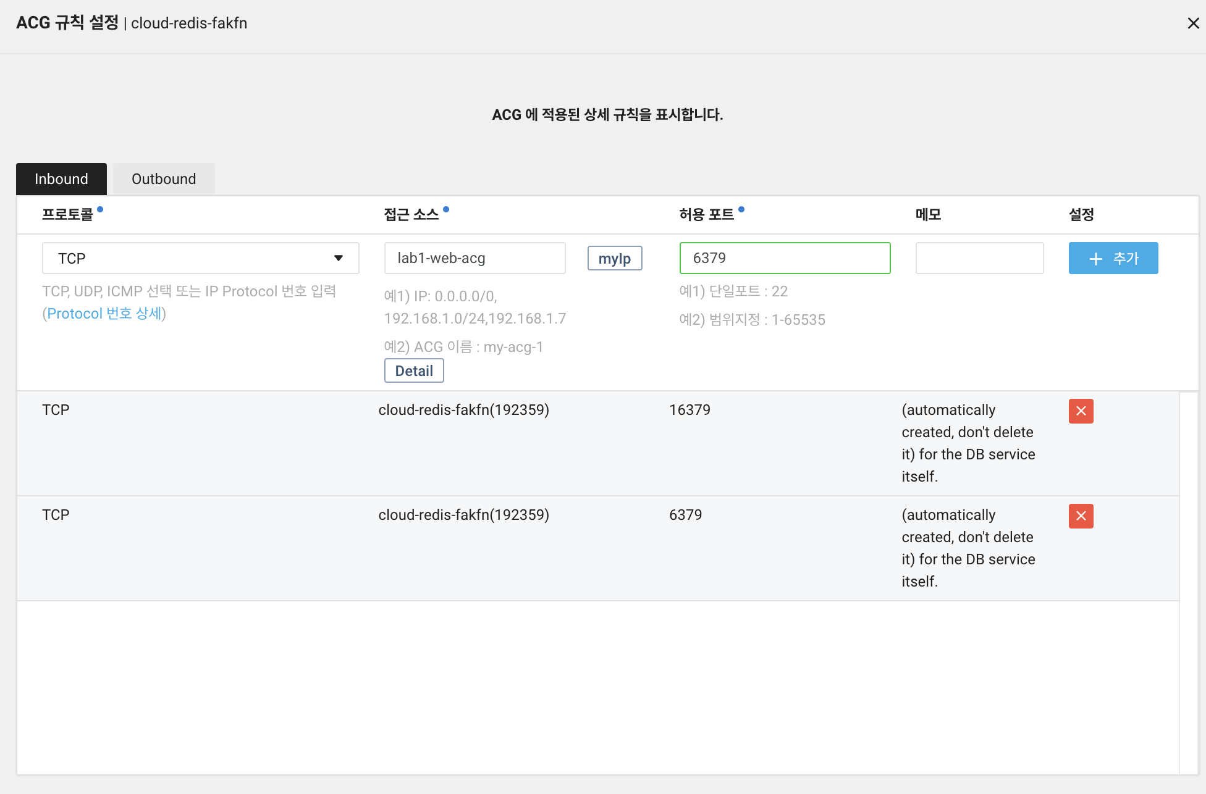The width and height of the screenshot is (1206, 794).
Task: Select the 6379 port rule row
Action: pos(685,515)
